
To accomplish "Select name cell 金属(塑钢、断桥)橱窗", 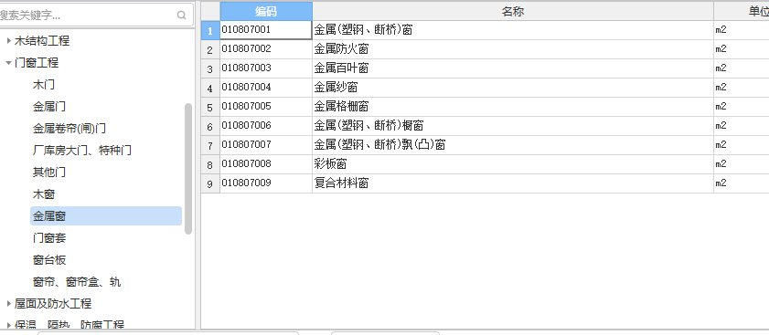I will click(513, 126).
